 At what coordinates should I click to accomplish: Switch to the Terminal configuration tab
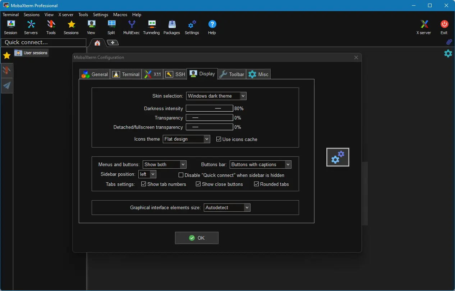point(125,74)
